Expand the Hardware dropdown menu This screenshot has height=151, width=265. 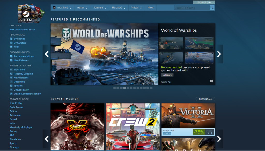point(119,7)
